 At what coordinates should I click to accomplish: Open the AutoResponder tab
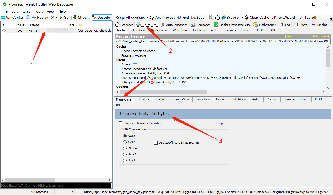point(174,25)
